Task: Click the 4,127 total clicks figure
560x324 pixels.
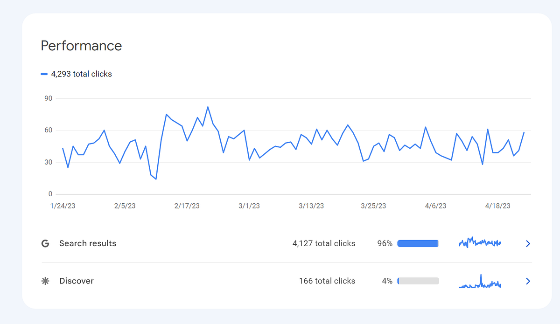Action: [324, 243]
